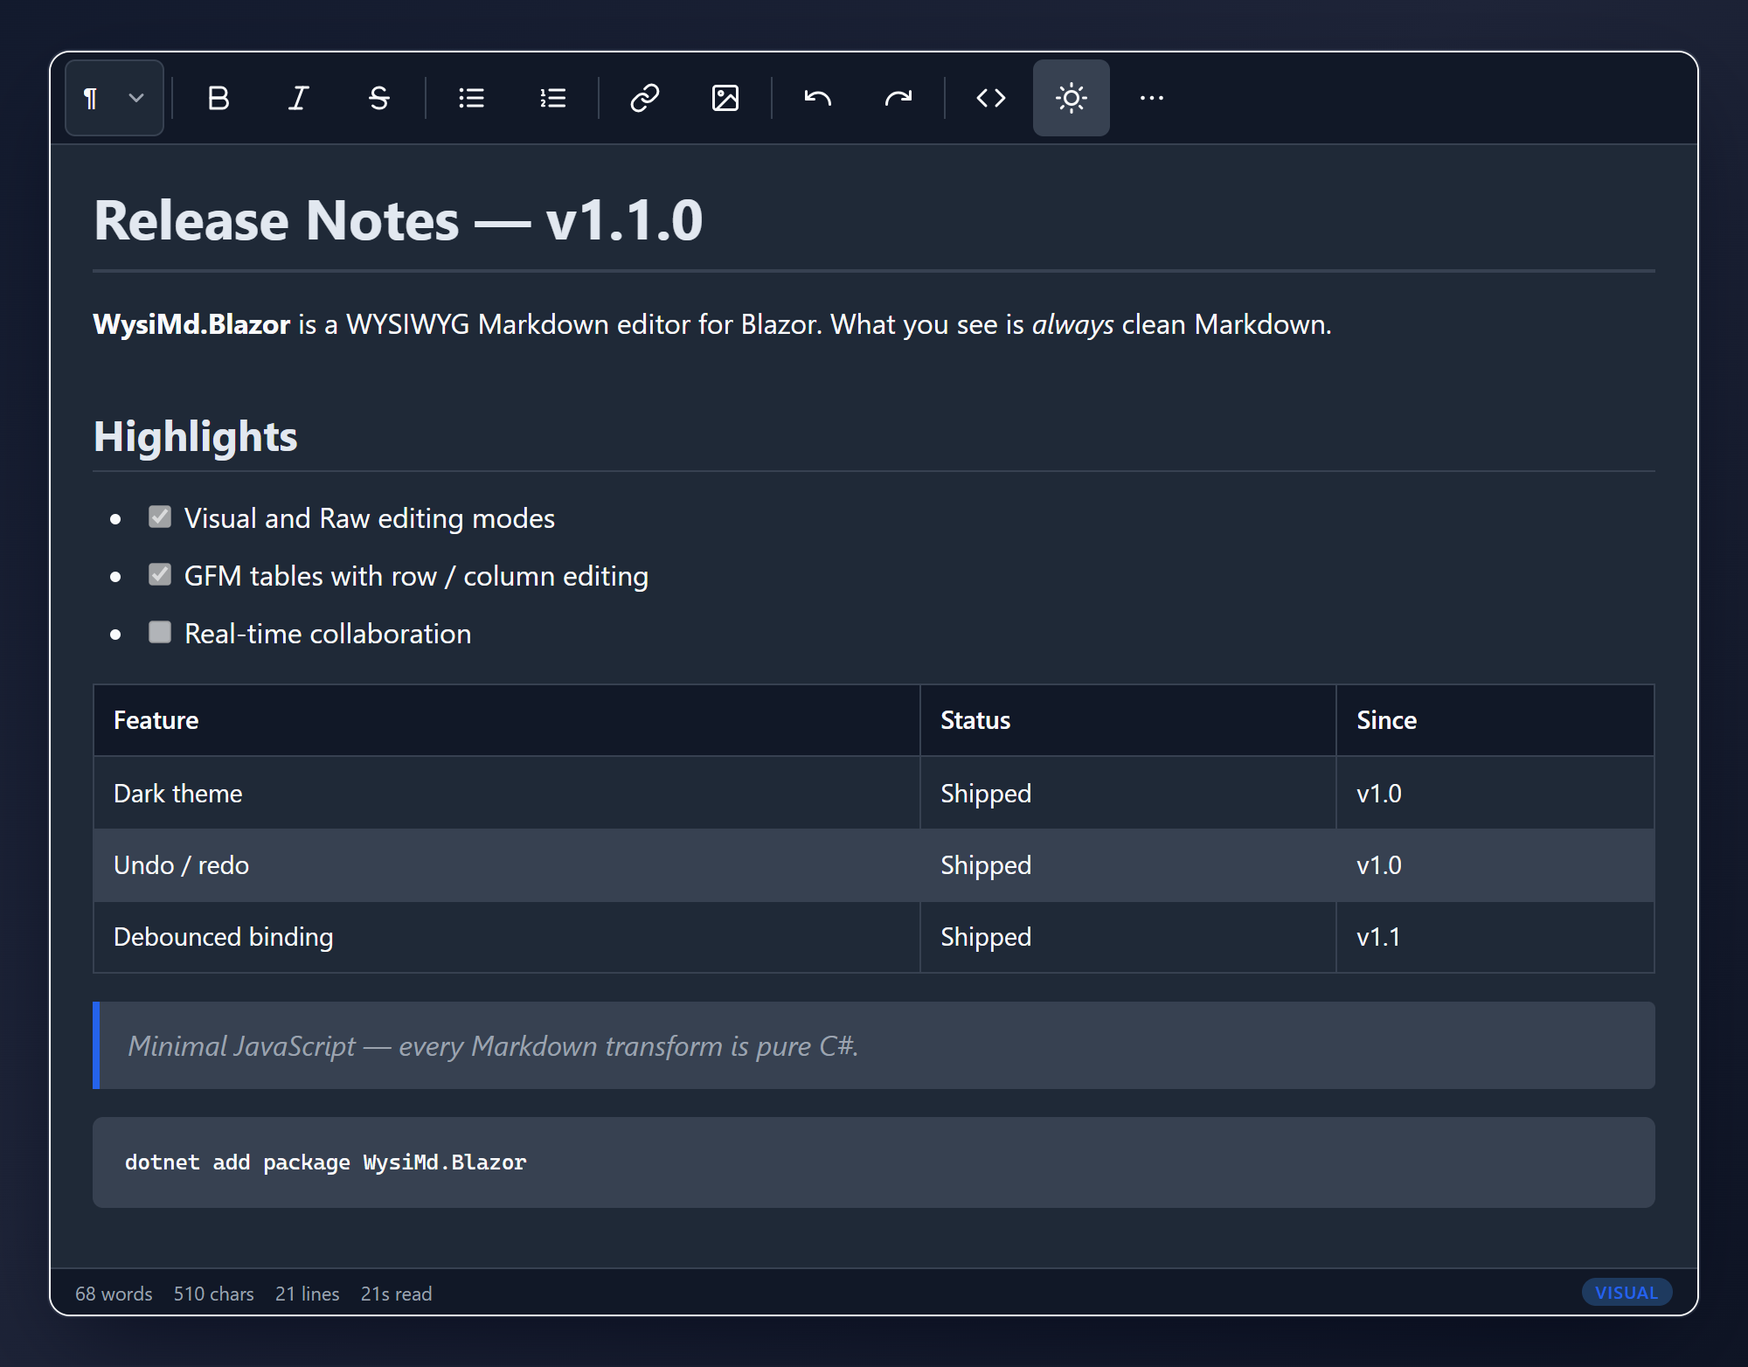
Task: Click the Highlights heading
Action: pyautogui.click(x=196, y=436)
